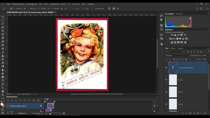Open Layers panel options menu
Screen dimensions: 210x118
point(208,48)
